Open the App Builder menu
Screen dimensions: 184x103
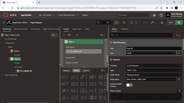pyautogui.click(x=28, y=15)
